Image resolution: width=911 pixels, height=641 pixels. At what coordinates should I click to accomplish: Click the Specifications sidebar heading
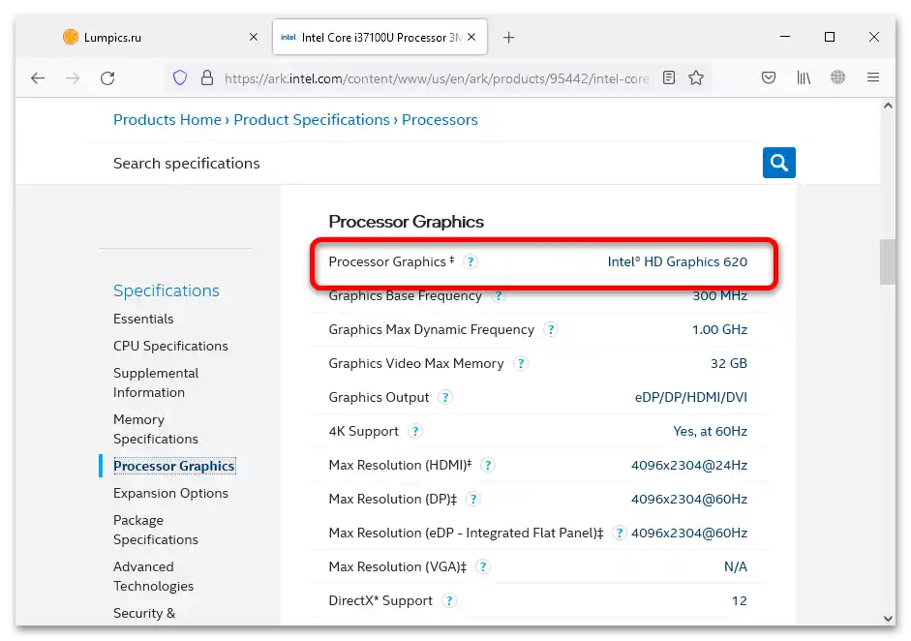pyautogui.click(x=167, y=290)
